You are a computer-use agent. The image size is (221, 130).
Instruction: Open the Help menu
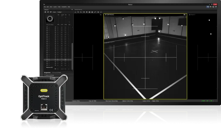click(x=69, y=7)
